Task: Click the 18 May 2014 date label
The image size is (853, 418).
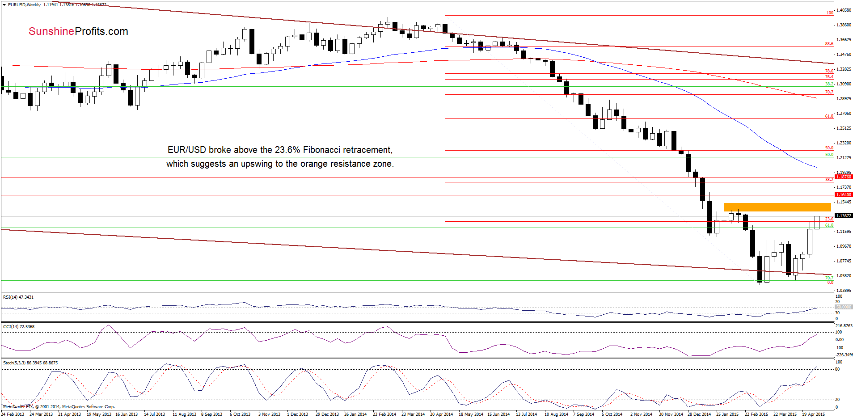Action: pos(471,414)
